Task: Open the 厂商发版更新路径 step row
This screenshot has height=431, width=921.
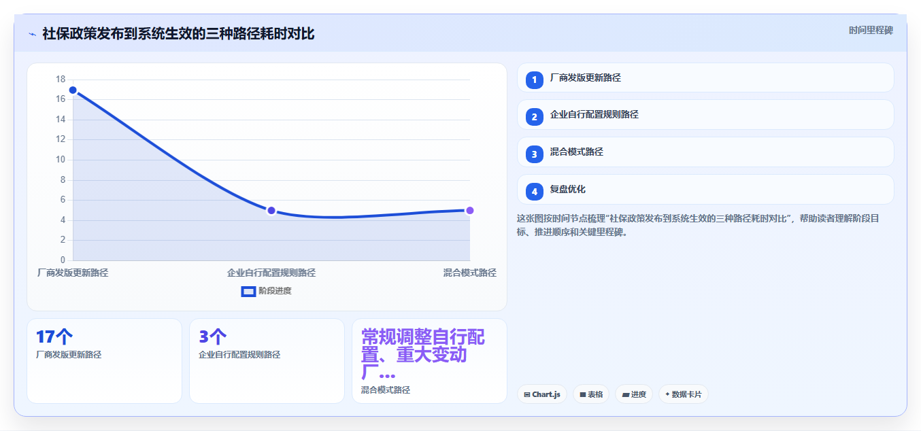Action: 705,77
